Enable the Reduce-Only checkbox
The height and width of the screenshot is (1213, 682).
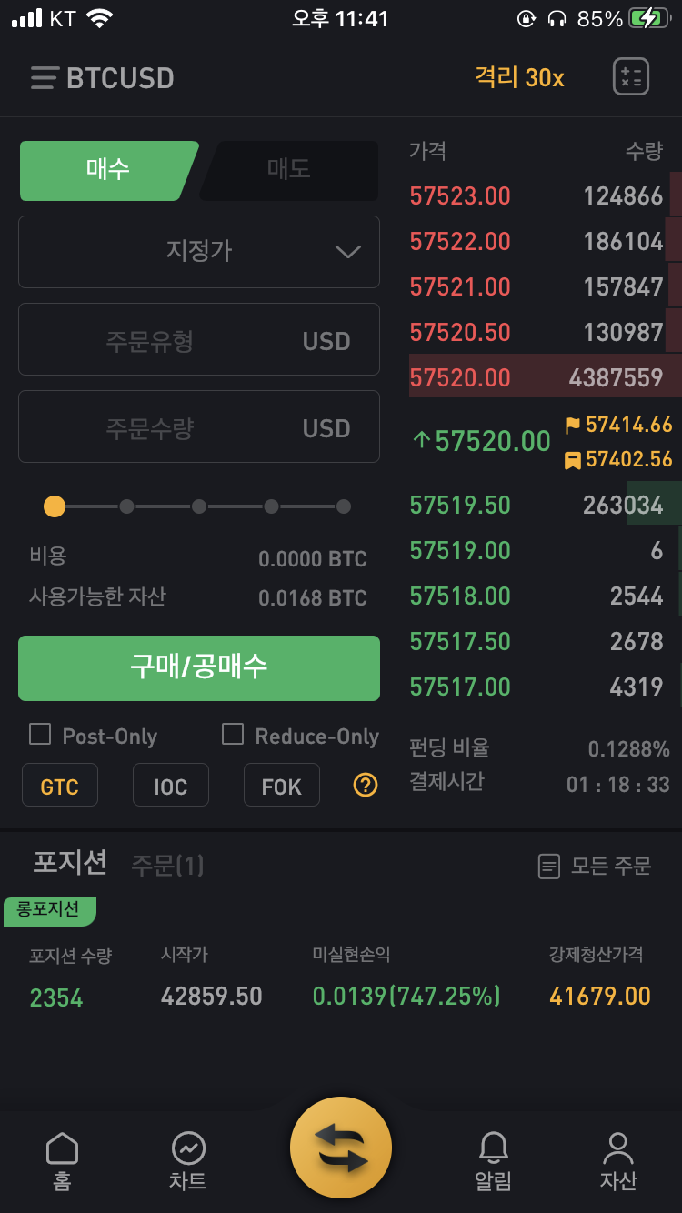pos(233,734)
